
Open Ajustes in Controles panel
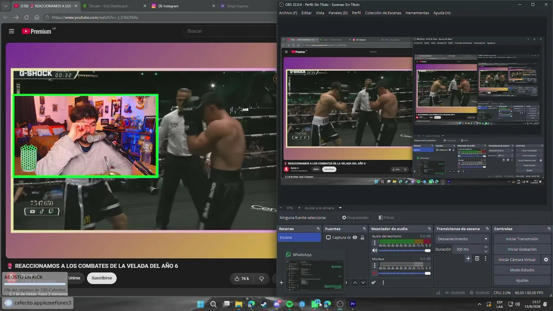[522, 280]
